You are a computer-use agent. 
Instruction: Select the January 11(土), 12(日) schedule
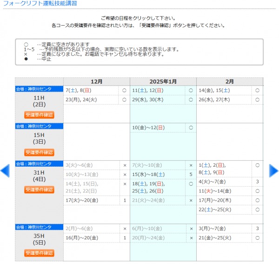147,90
